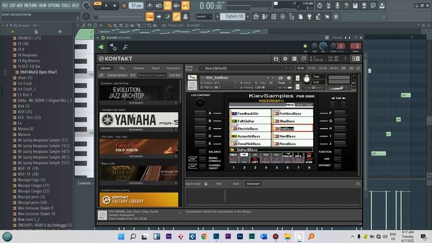Switch to the Database tab
The width and height of the screenshot is (432, 243).
pyautogui.click(x=139, y=68)
